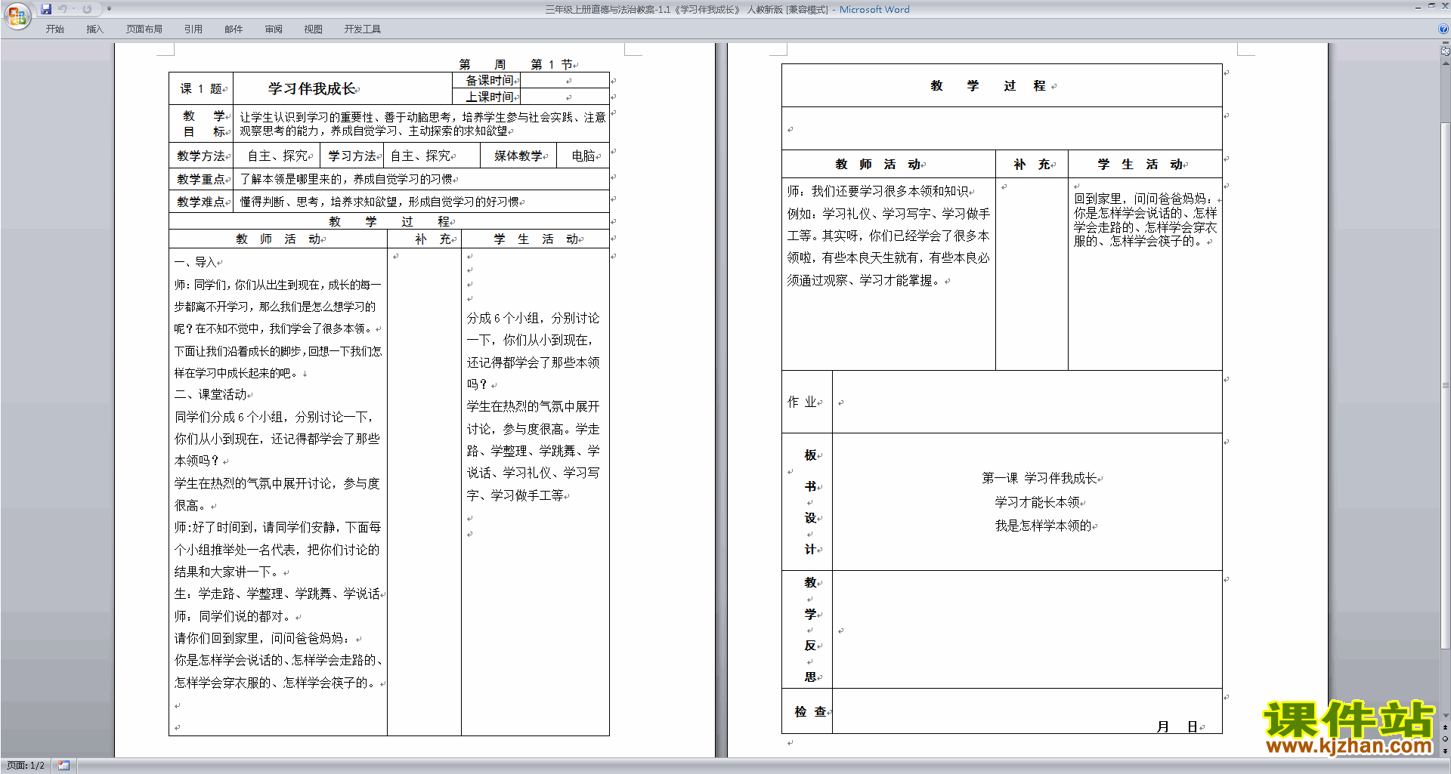Screen dimensions: 1451x774
Task: Click the lesson title 学习伴我成长 cell
Action: click(342, 88)
